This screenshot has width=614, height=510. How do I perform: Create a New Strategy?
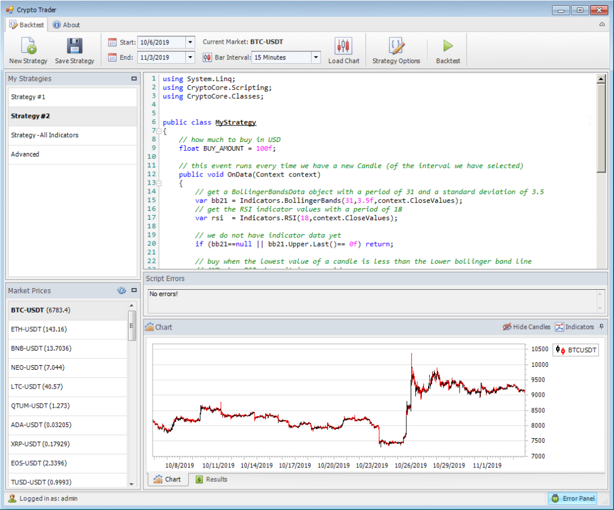coord(28,50)
